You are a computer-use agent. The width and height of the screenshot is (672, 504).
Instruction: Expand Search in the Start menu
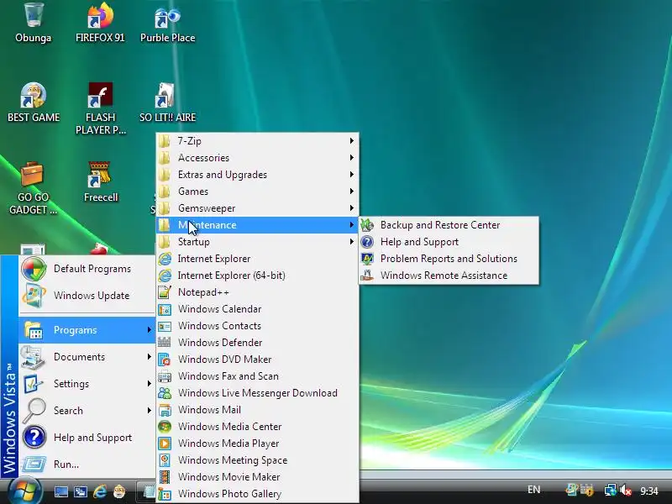87,411
